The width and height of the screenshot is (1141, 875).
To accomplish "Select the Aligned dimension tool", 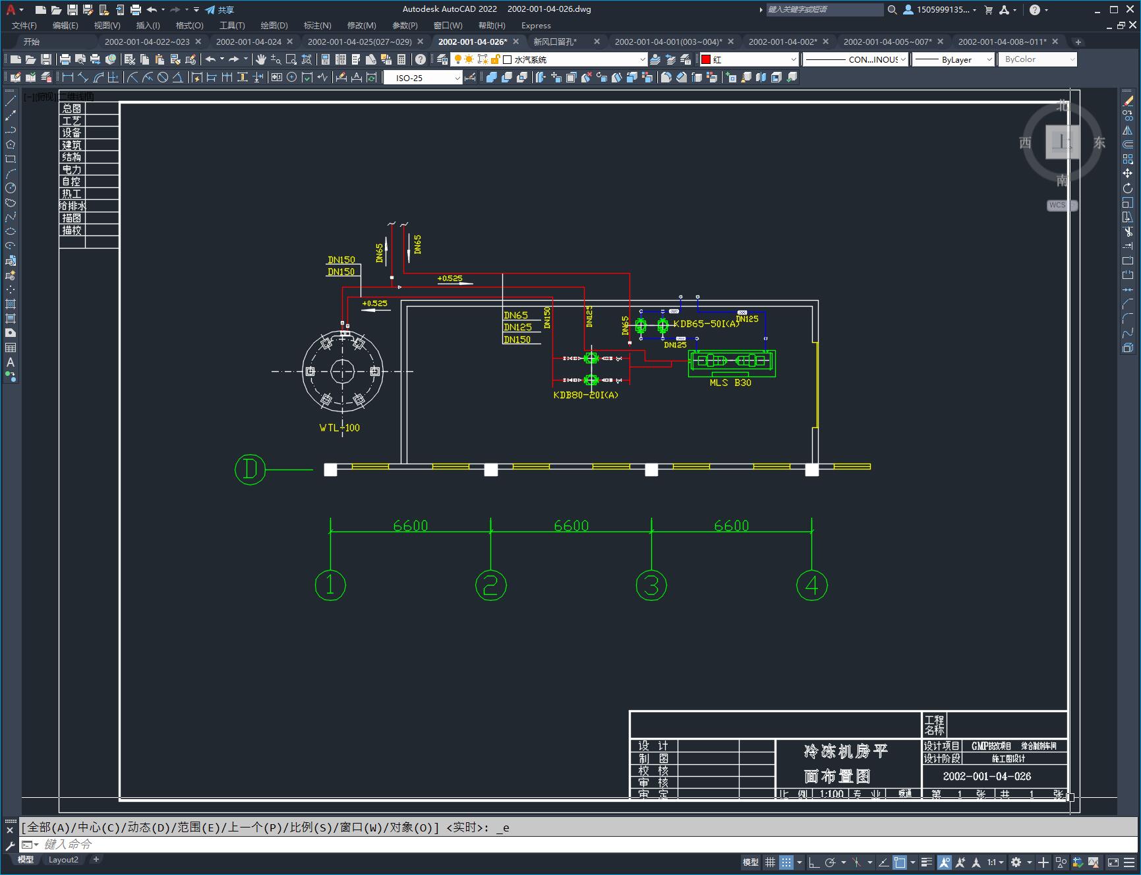I will click(83, 78).
